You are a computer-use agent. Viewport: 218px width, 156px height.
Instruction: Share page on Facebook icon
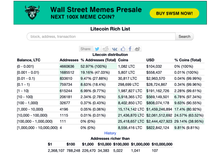(130, 49)
